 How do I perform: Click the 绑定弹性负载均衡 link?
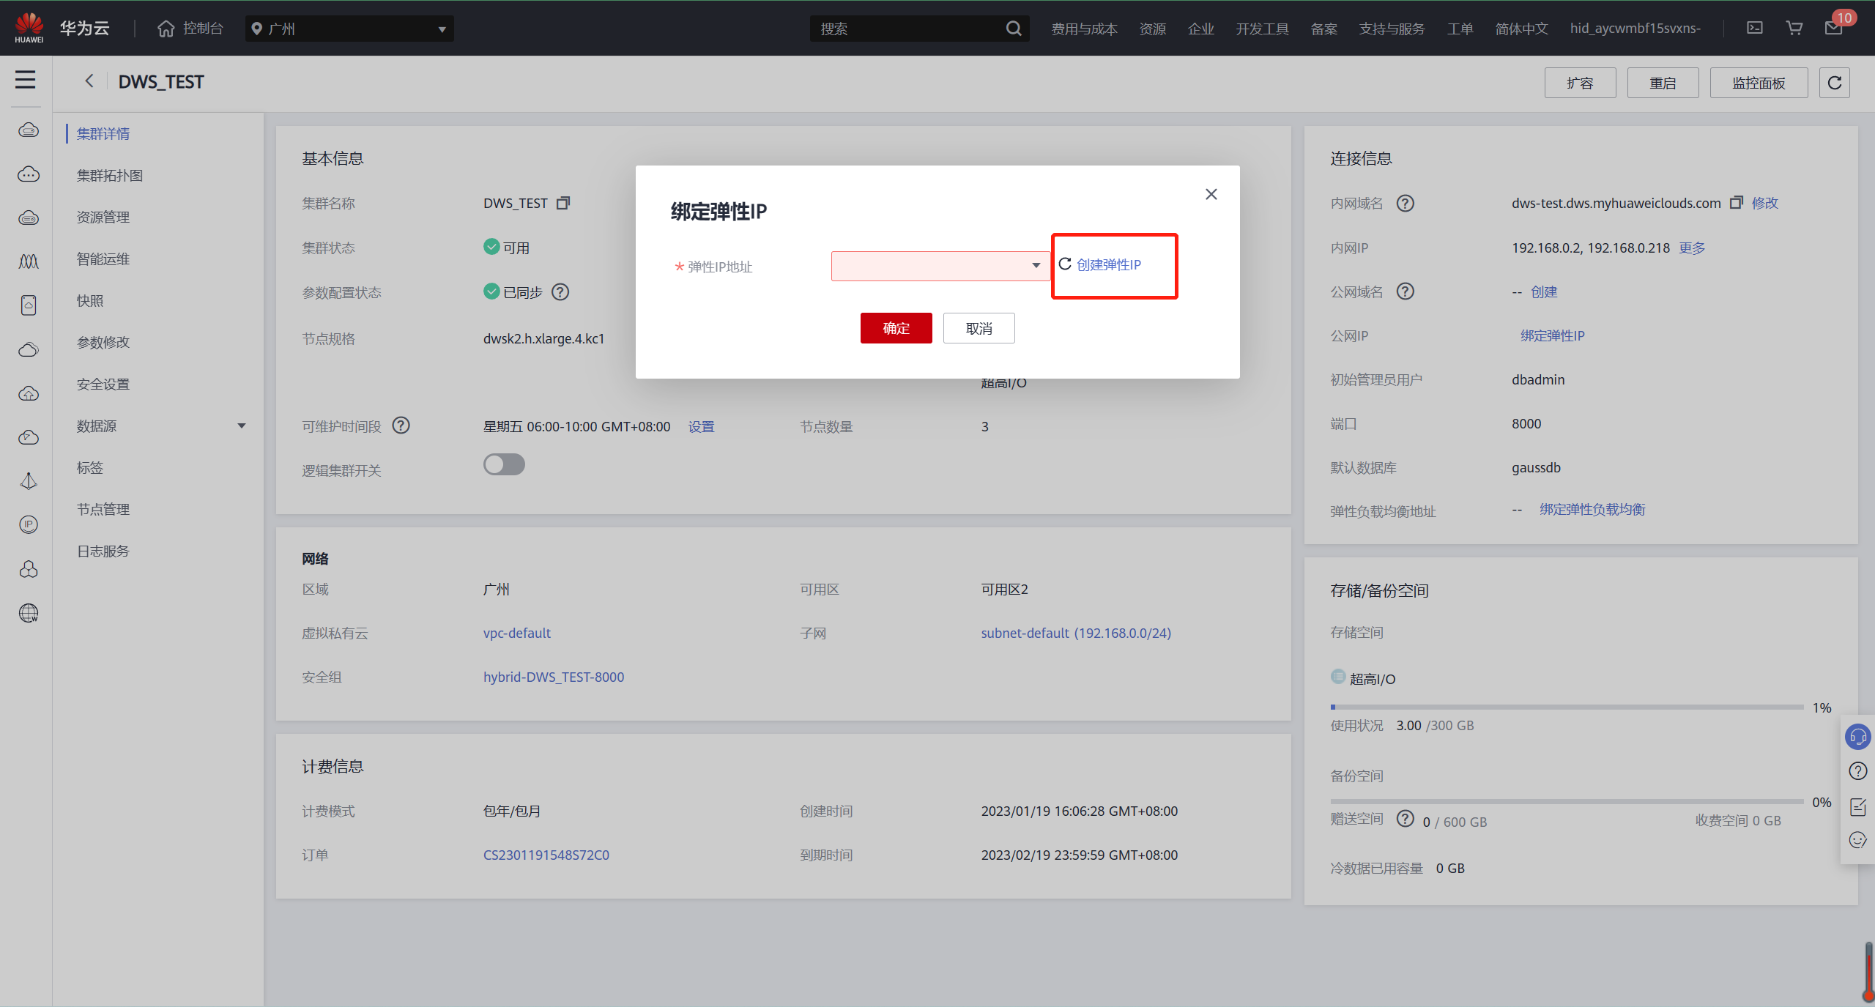[1592, 509]
